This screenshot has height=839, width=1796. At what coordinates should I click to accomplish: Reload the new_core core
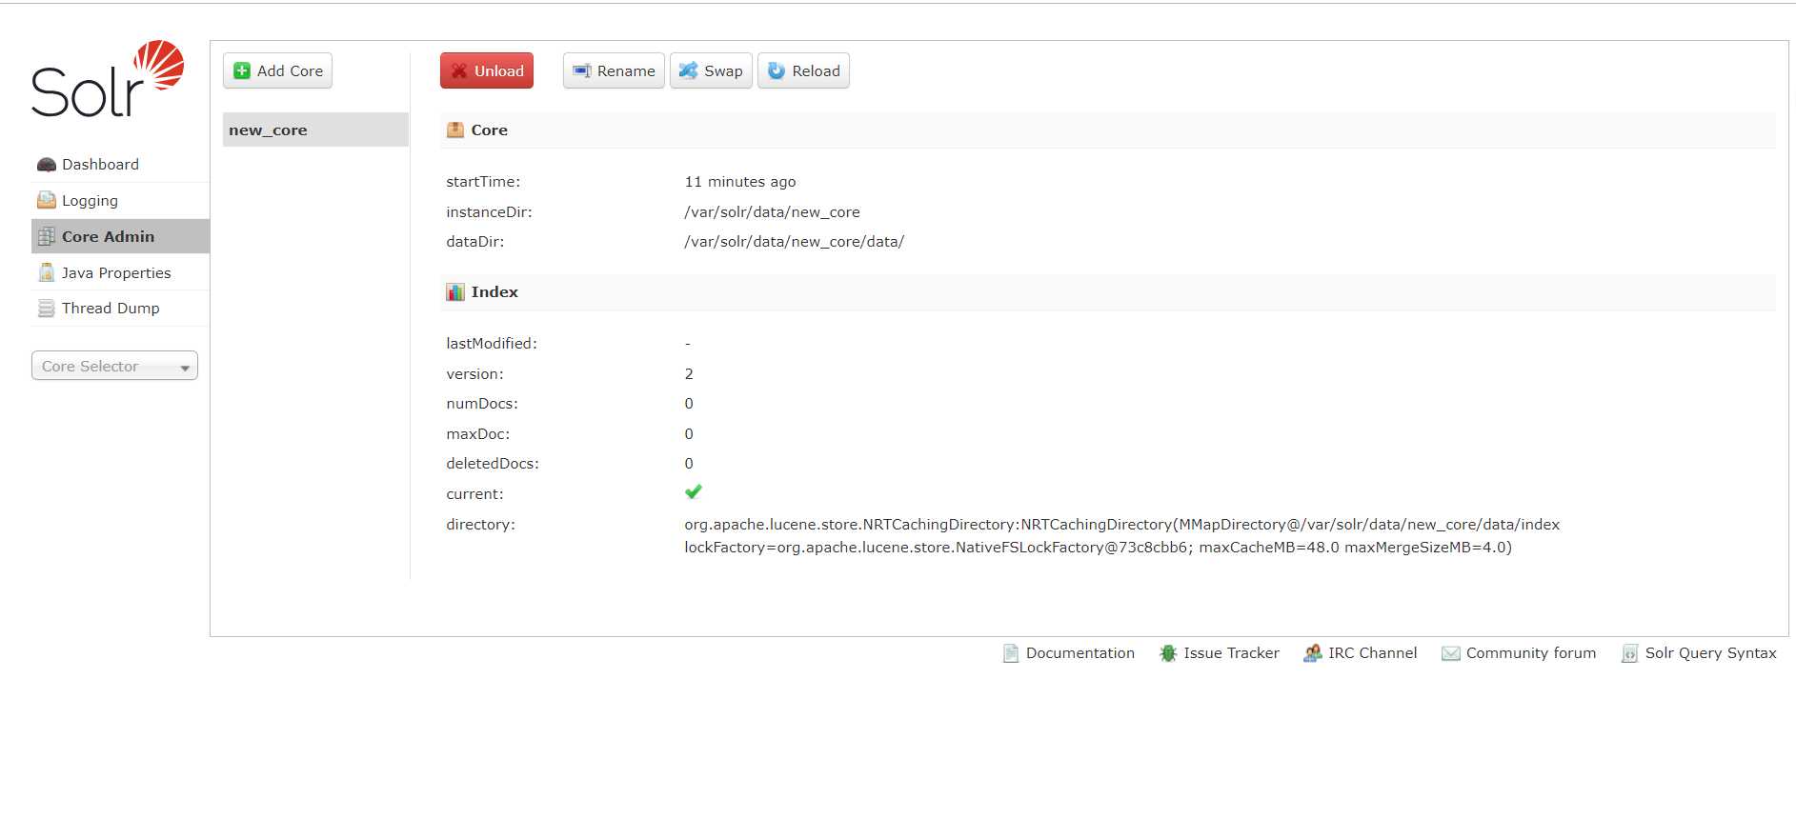[803, 70]
